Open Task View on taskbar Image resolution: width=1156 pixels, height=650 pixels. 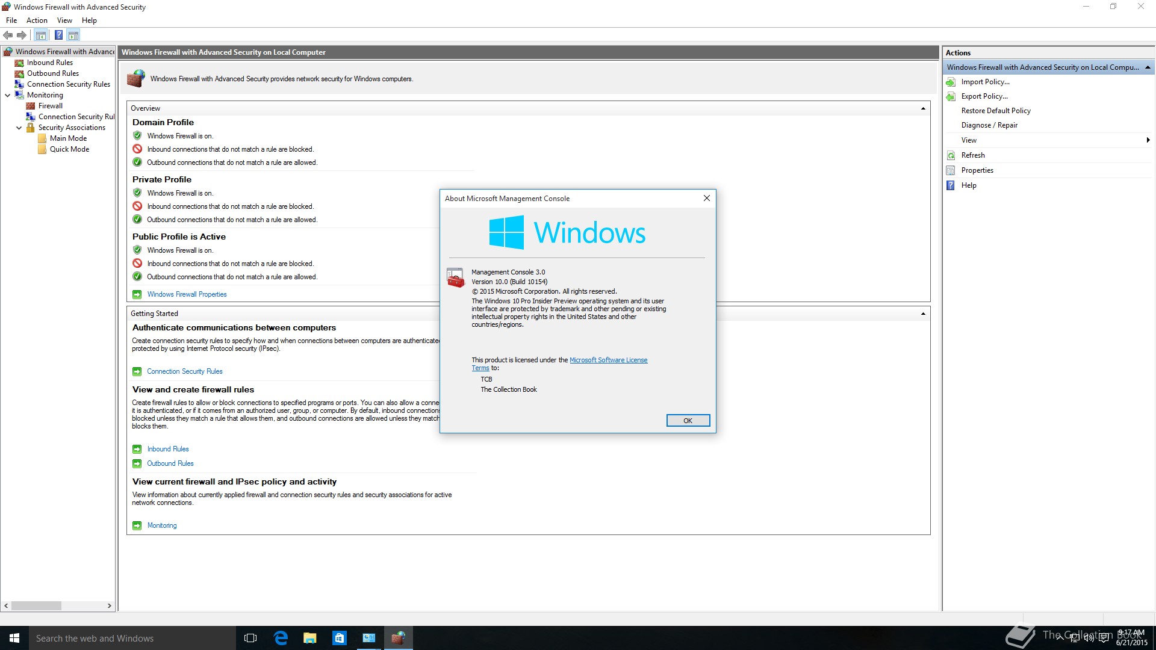tap(250, 638)
